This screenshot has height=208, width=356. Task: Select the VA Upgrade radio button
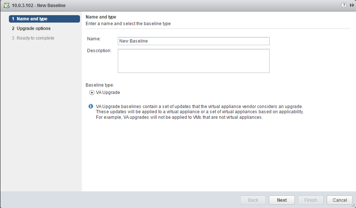tap(92, 93)
